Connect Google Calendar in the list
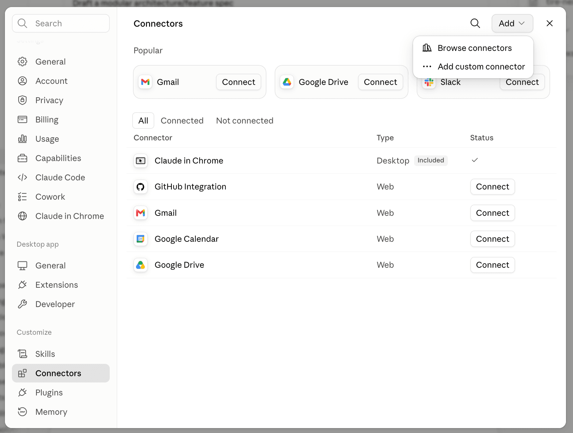The width and height of the screenshot is (573, 433). pos(493,239)
